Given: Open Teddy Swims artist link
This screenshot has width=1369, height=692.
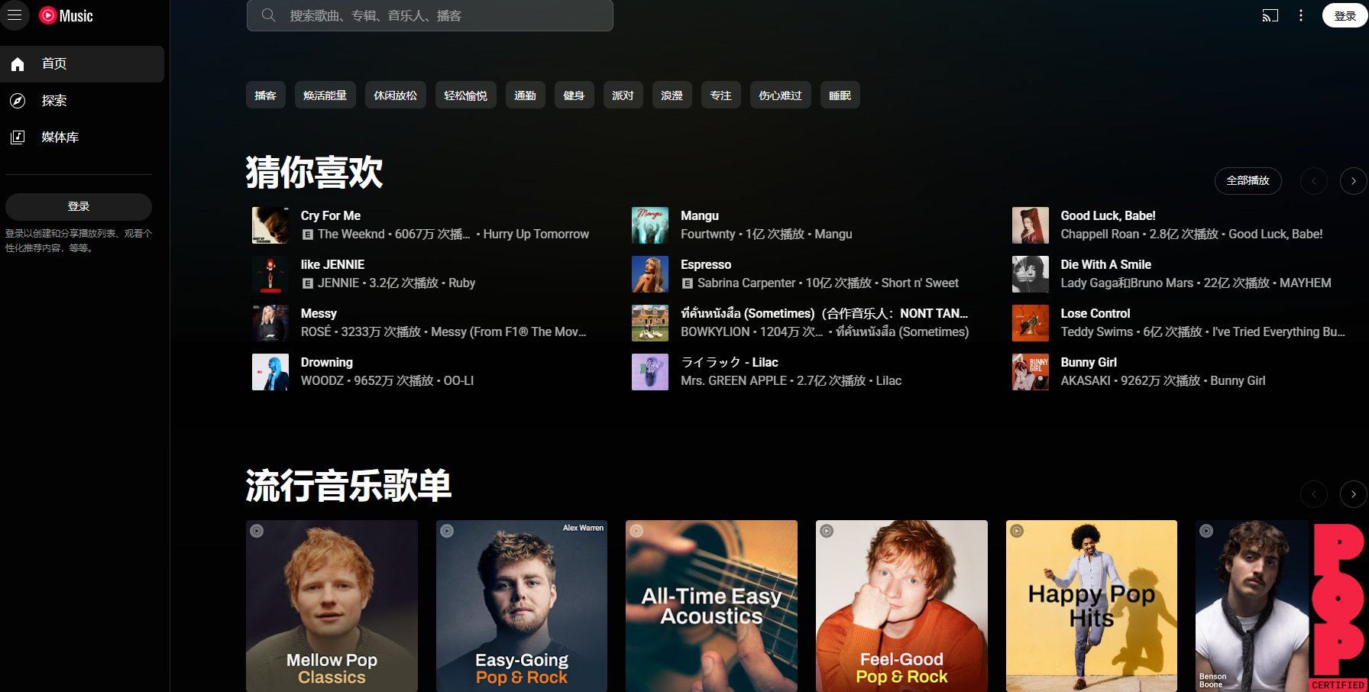Looking at the screenshot, I should [1097, 332].
